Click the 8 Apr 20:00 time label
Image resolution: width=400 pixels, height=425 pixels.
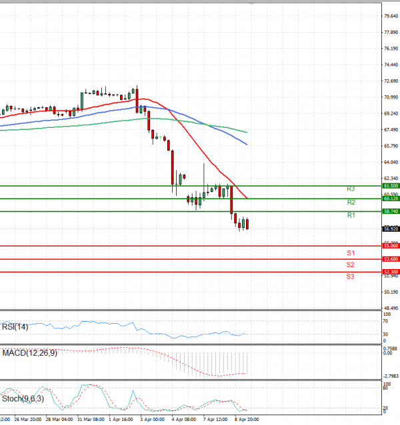point(247,419)
